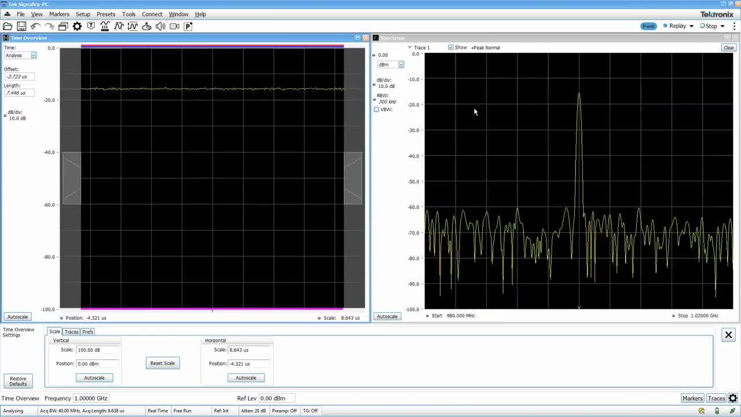Select the camera/record icon on the toolbar
This screenshot has width=741, height=417.
point(174,26)
